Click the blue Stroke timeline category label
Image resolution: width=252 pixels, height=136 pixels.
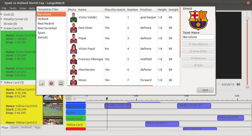coord(76,112)
